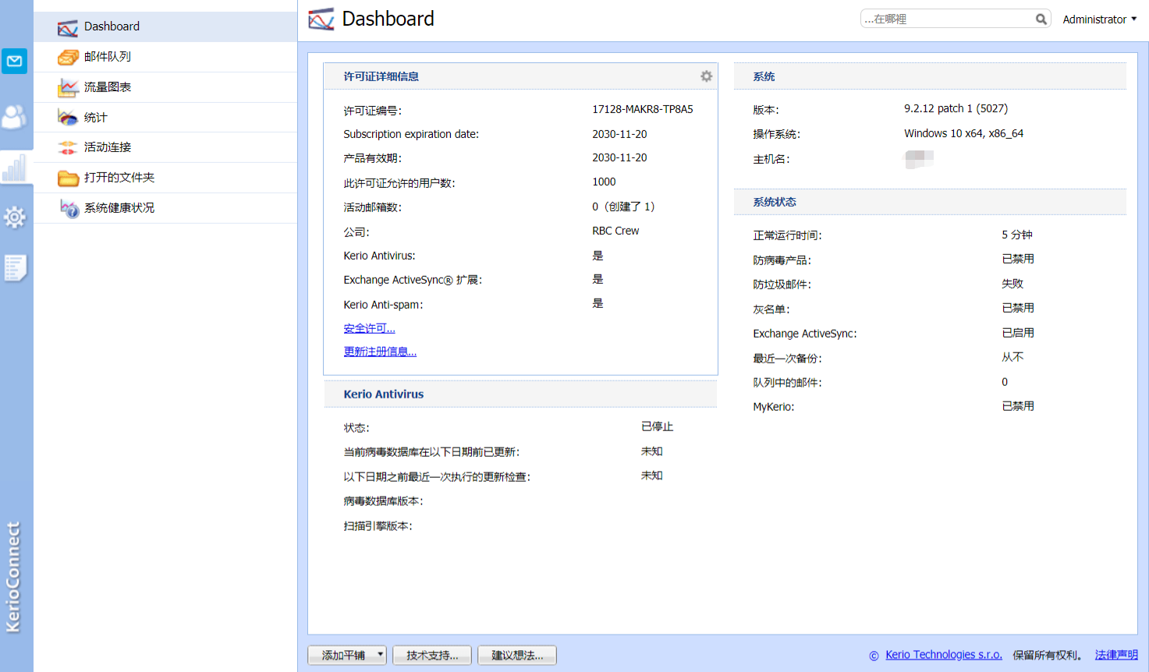This screenshot has height=672, width=1149.
Task: Click the 系统 tile header
Action: point(930,76)
